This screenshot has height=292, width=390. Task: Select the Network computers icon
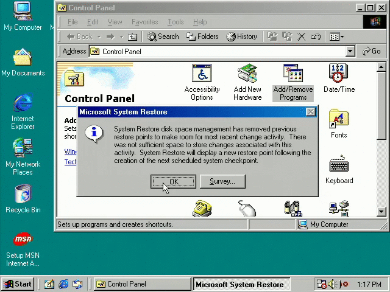tap(339, 209)
